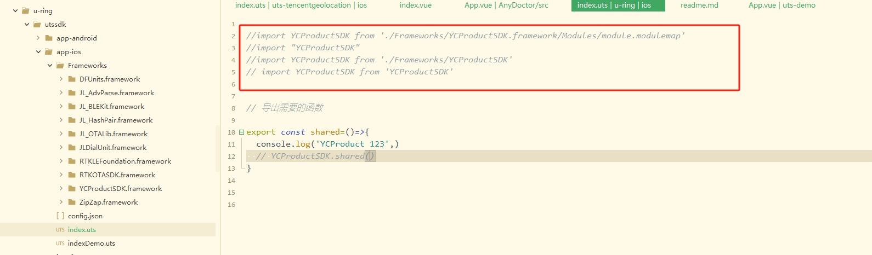Click the YCProductSDK.framework folder icon
The height and width of the screenshot is (255, 872).
72,188
